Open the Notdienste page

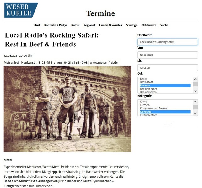click(149, 25)
